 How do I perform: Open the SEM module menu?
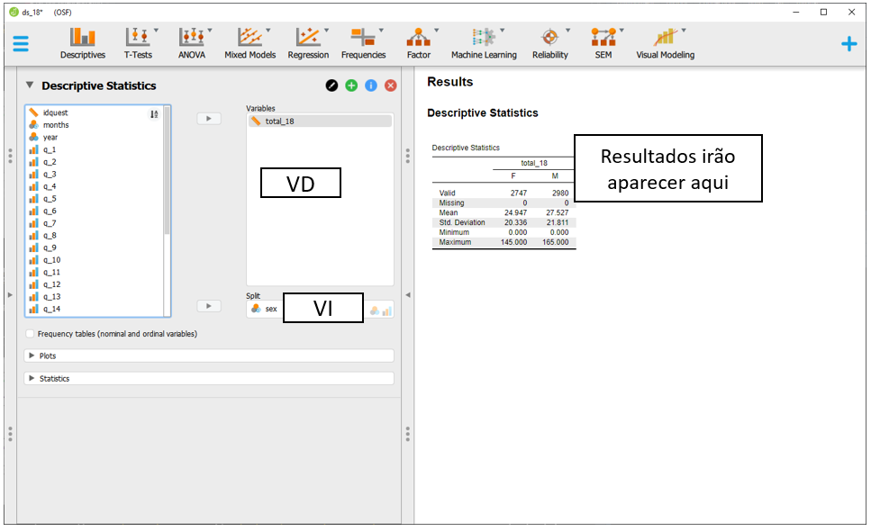(x=603, y=42)
